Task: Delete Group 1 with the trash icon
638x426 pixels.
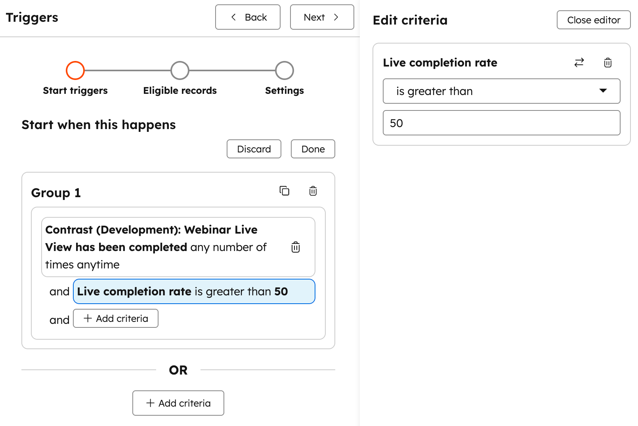Action: pyautogui.click(x=313, y=191)
